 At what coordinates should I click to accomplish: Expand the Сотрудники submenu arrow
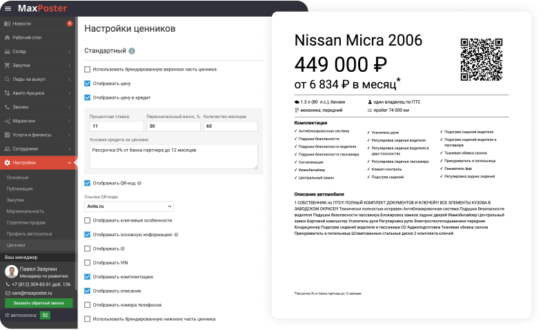70,148
